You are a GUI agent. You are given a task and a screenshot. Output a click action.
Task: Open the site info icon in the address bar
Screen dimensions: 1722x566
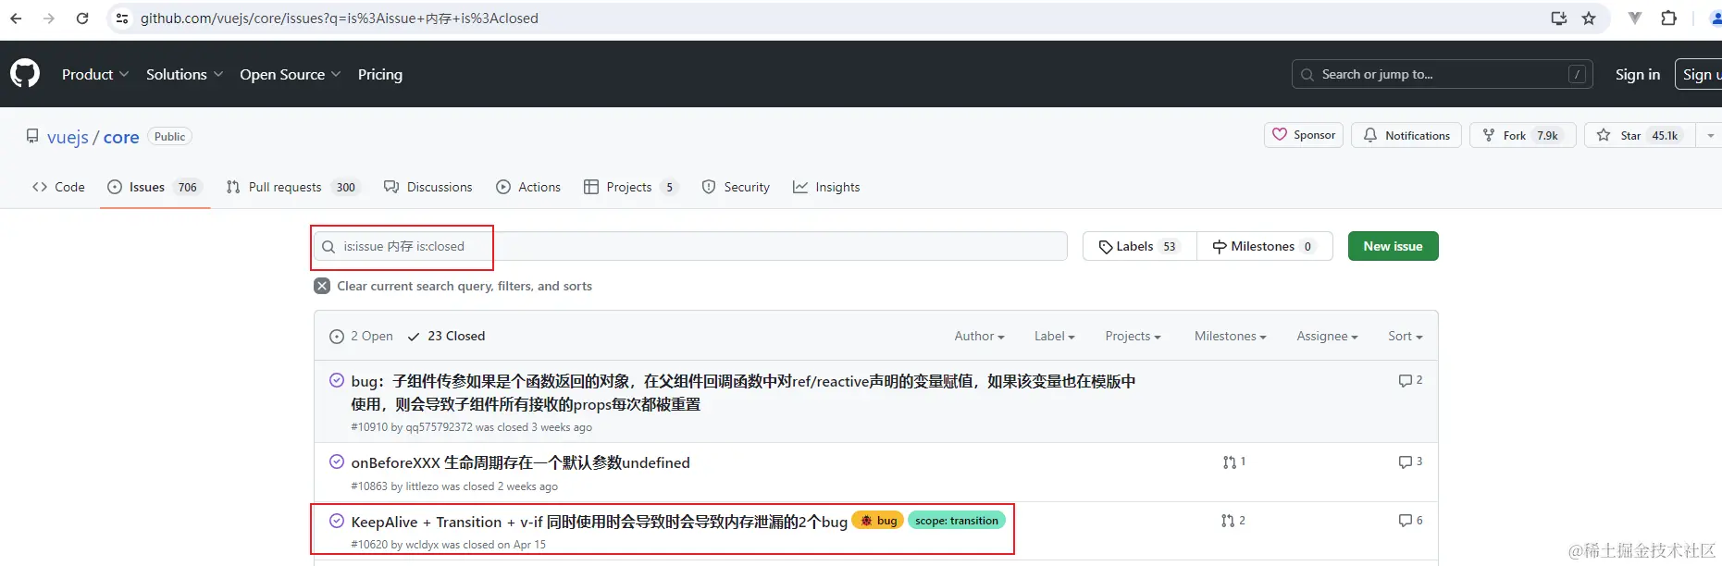(x=122, y=18)
